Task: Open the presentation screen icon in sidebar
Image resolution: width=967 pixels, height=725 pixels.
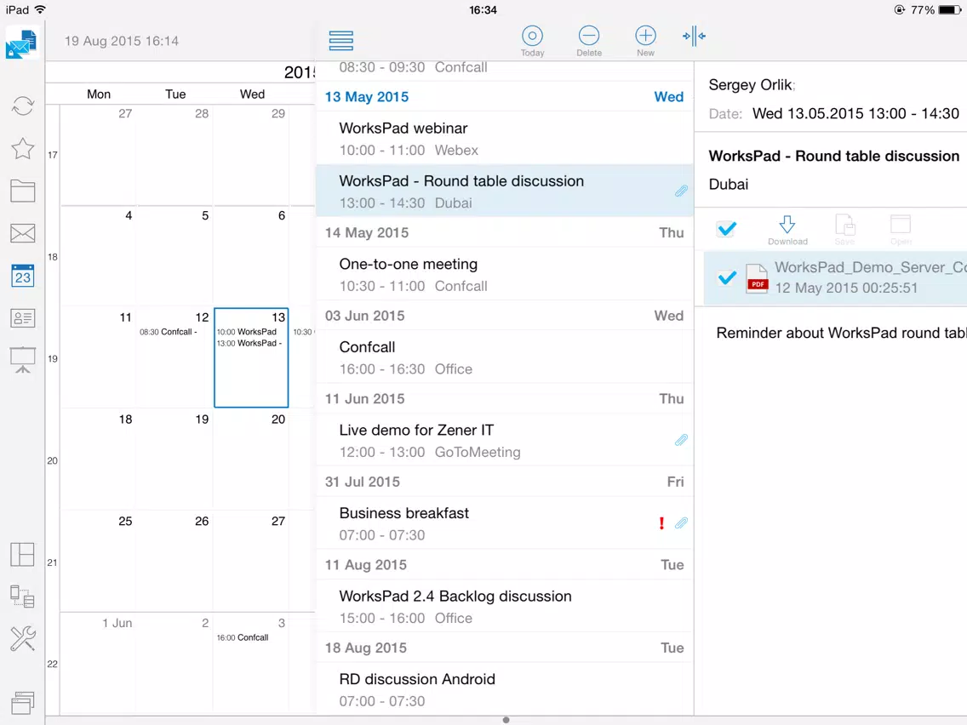Action: click(x=22, y=360)
